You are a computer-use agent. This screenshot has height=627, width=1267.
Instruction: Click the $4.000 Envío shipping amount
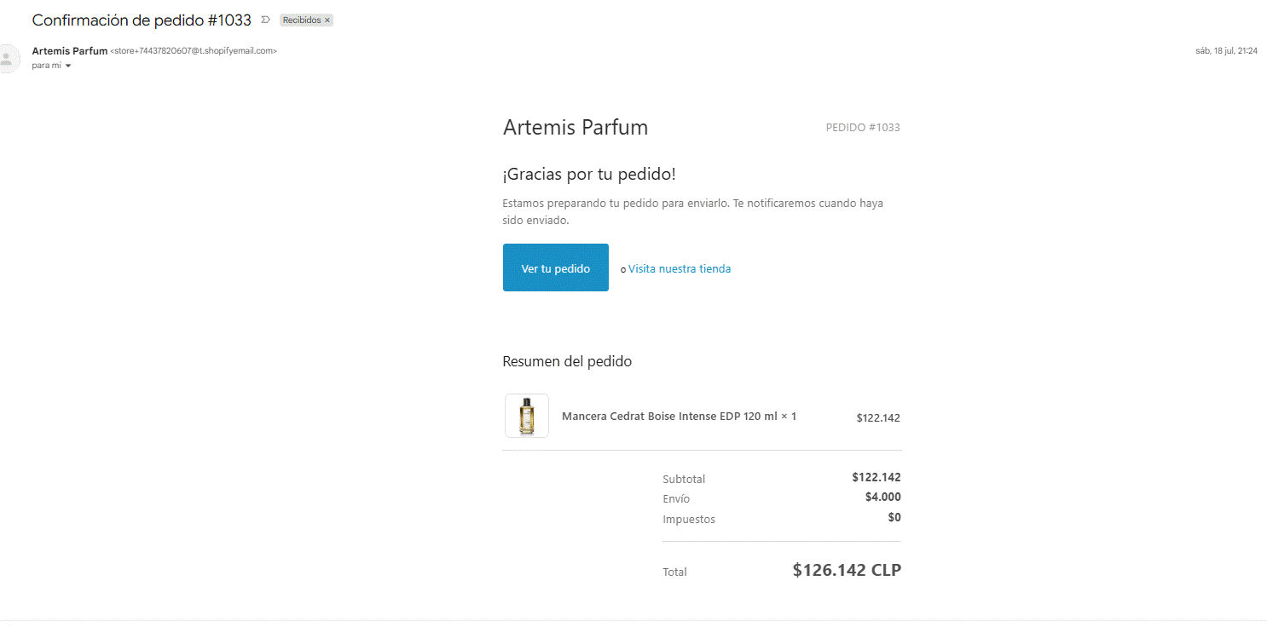(883, 498)
